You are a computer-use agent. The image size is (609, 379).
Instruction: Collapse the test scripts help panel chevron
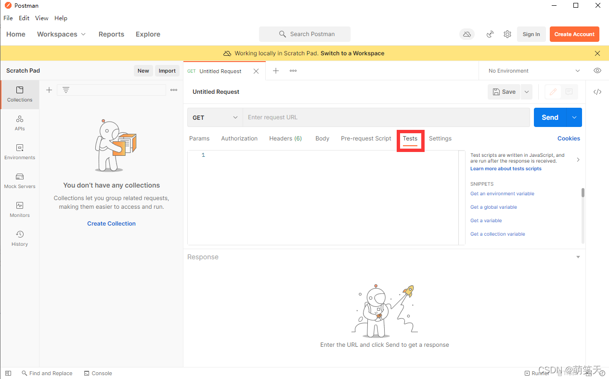tap(578, 160)
